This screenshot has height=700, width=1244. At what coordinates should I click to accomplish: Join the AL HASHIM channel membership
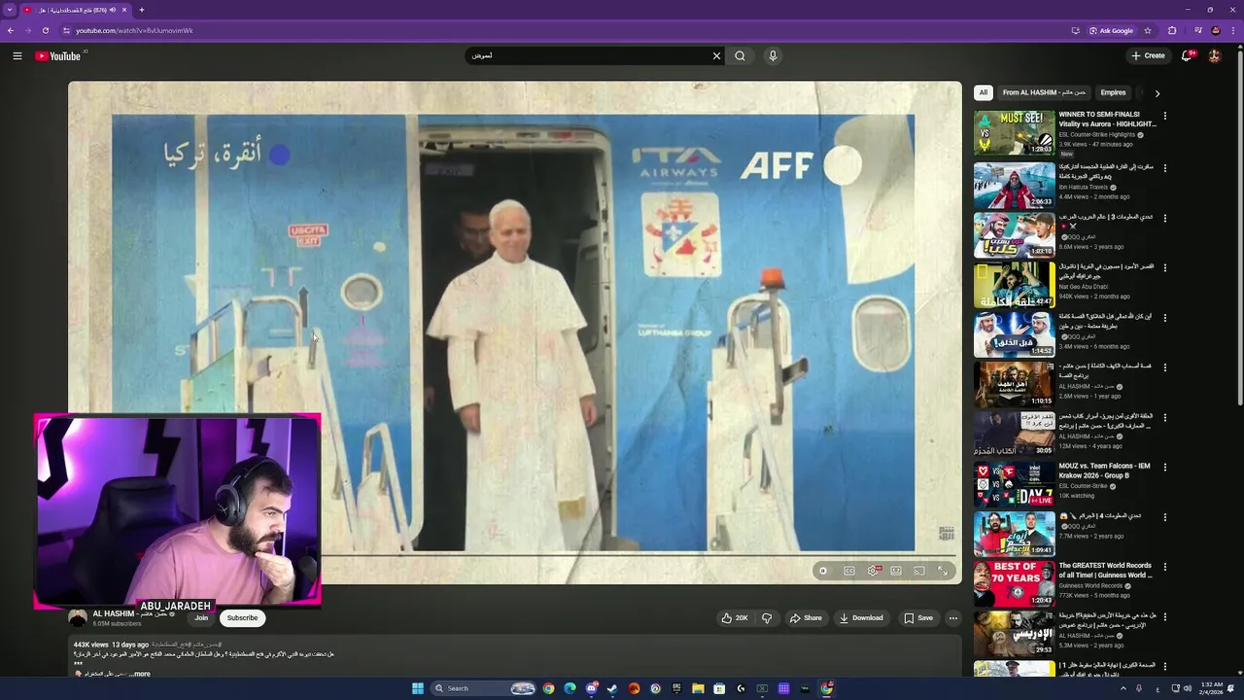pos(201,617)
